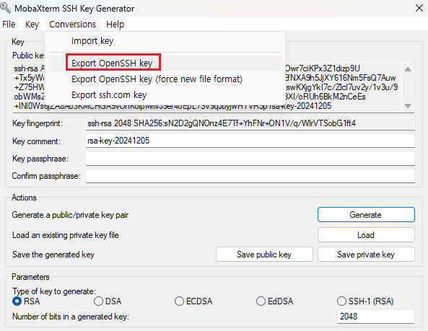
Task: Click the Key passphrase input field
Action: [250, 159]
